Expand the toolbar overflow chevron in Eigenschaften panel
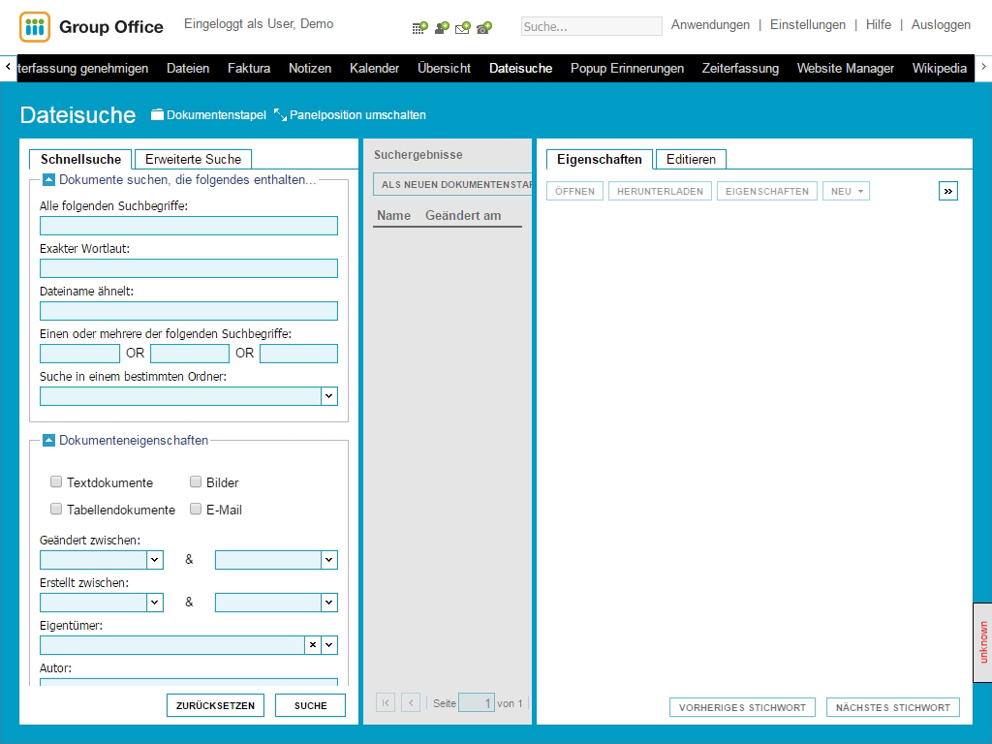The height and width of the screenshot is (744, 992). tap(947, 191)
